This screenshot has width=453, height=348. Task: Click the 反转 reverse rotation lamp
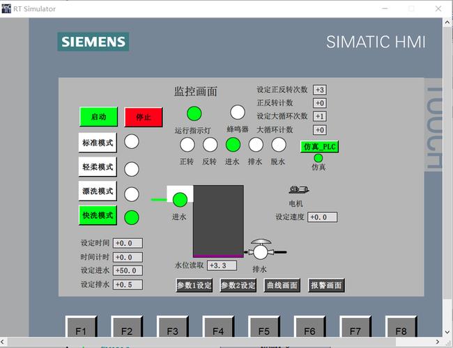click(210, 145)
